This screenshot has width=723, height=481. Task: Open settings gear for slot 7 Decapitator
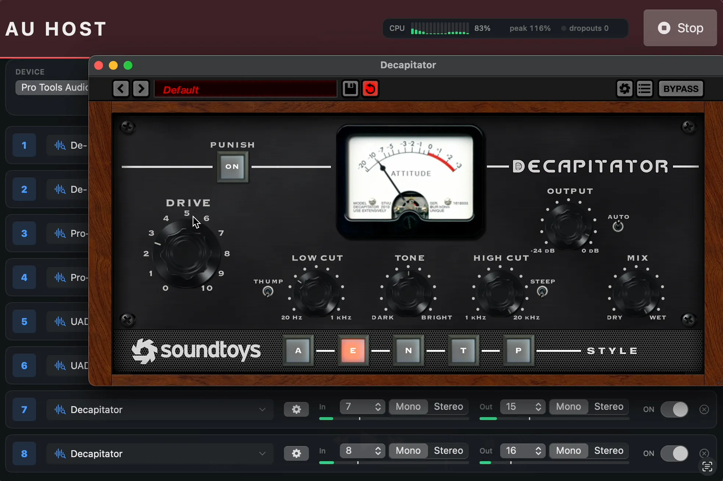click(x=296, y=409)
